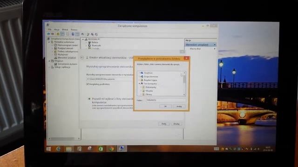The image size is (298, 167).
Task: Click the Folder name input field
Action: [166, 100]
